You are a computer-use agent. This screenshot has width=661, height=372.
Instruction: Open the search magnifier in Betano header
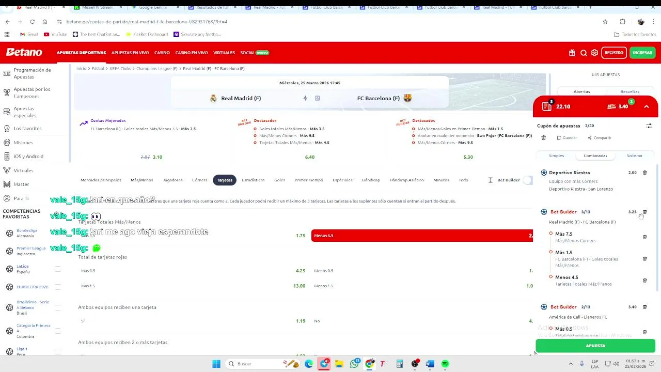tap(584, 53)
